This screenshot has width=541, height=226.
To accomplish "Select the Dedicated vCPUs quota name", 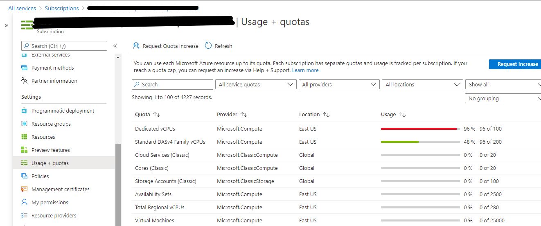I will click(155, 129).
